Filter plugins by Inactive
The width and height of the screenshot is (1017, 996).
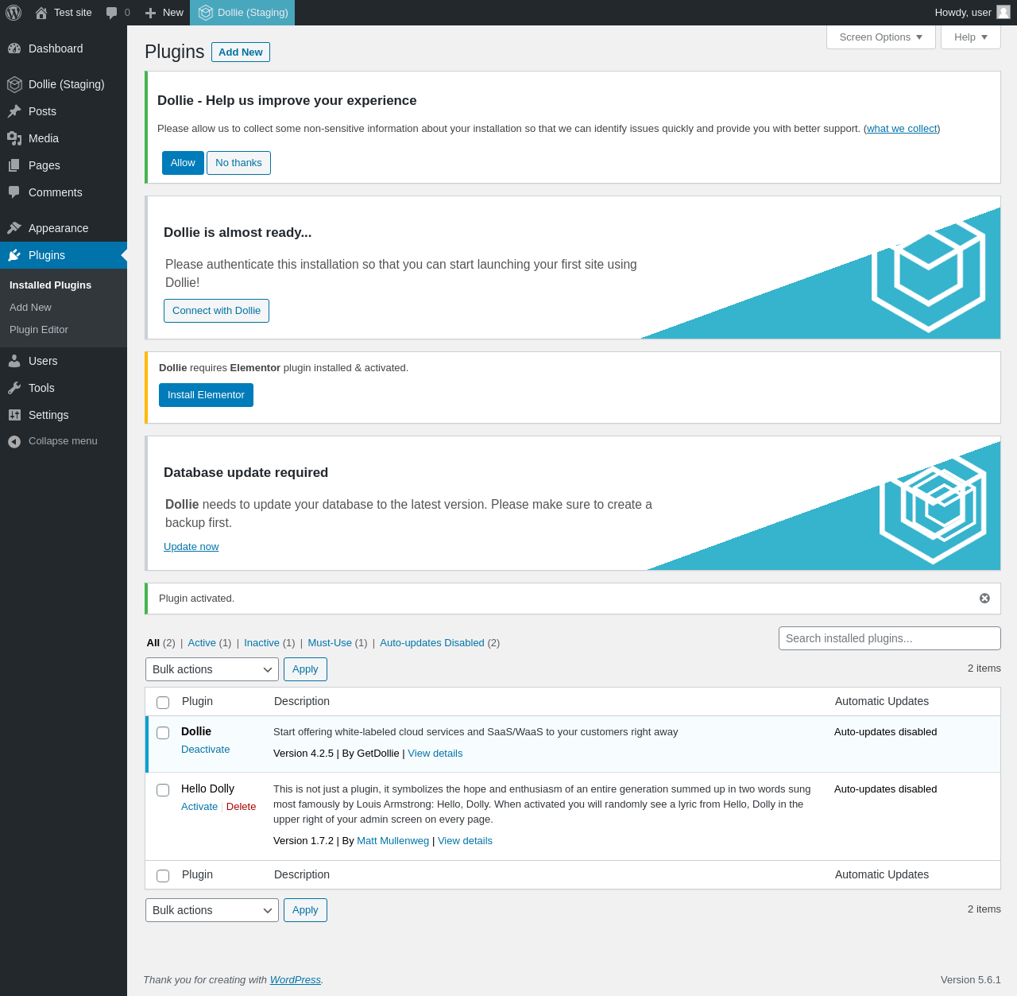pyautogui.click(x=261, y=643)
